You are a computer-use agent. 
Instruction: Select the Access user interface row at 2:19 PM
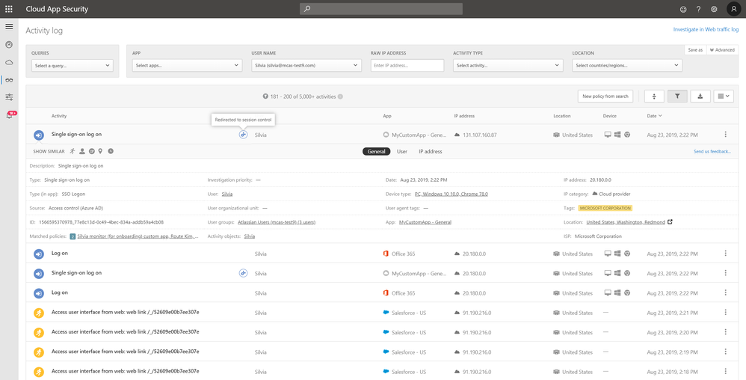pos(382,352)
